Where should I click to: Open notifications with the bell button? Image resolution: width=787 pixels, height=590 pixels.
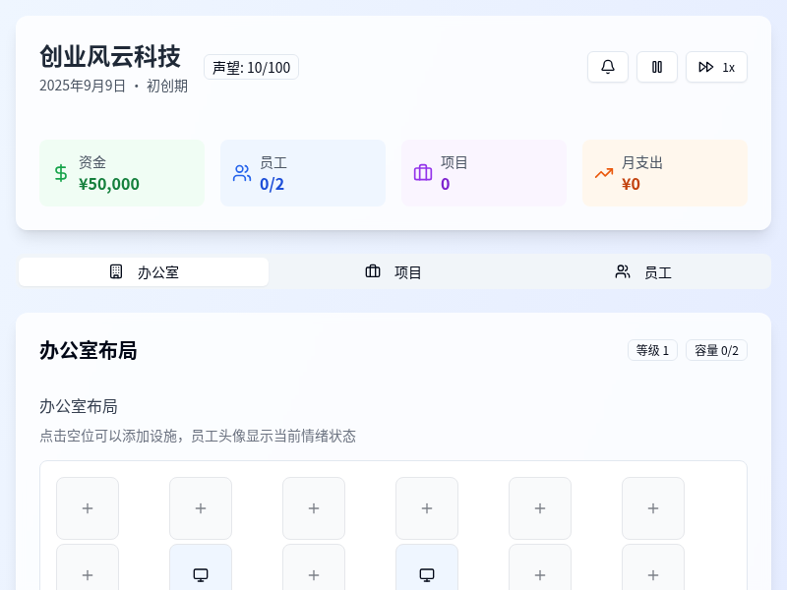click(608, 67)
